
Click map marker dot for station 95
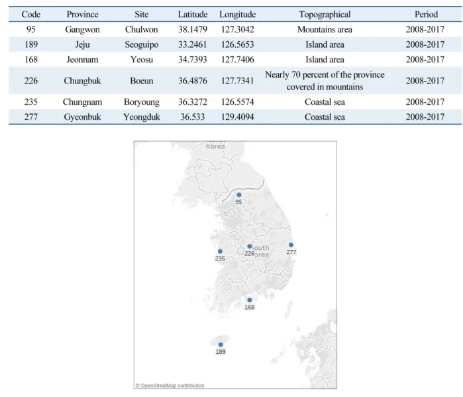[239, 195]
